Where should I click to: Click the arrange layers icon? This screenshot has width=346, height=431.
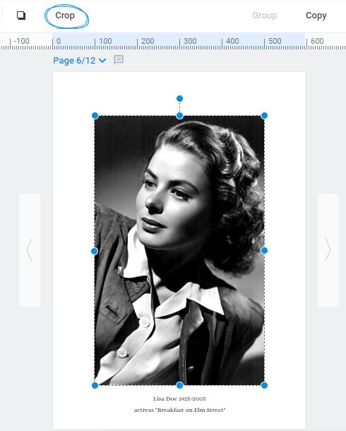(x=21, y=16)
